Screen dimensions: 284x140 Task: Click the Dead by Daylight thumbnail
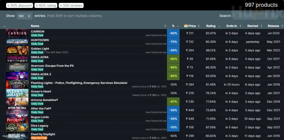17,136
